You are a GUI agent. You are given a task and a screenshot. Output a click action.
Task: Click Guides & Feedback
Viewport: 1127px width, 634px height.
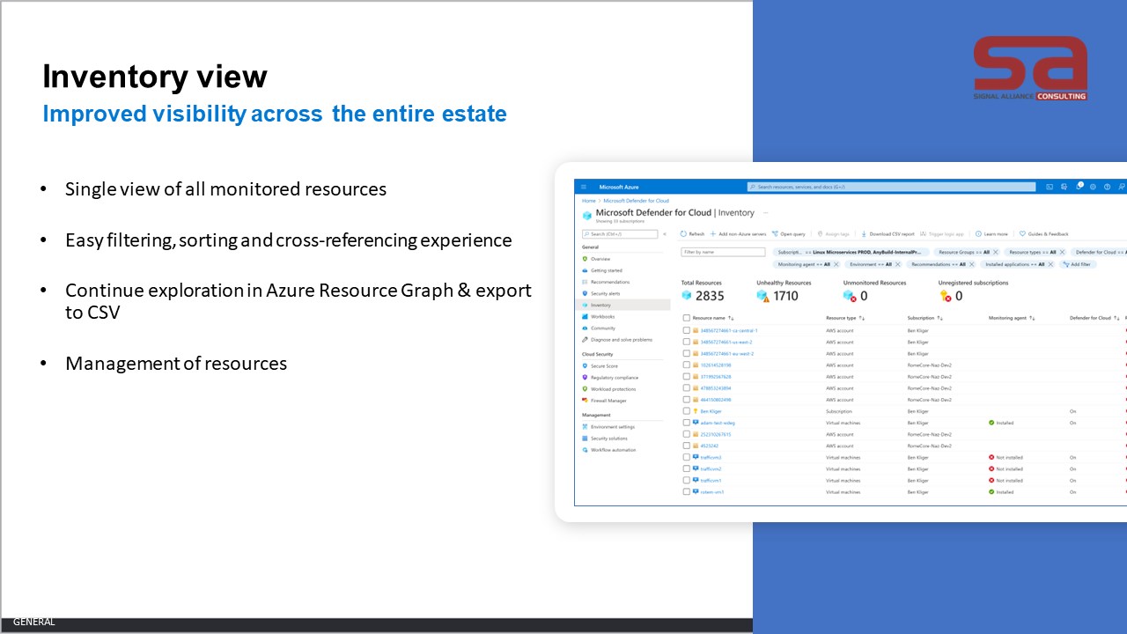pyautogui.click(x=1043, y=234)
